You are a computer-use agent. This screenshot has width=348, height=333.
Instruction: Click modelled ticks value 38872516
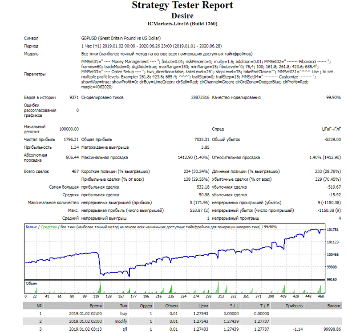[x=200, y=97]
